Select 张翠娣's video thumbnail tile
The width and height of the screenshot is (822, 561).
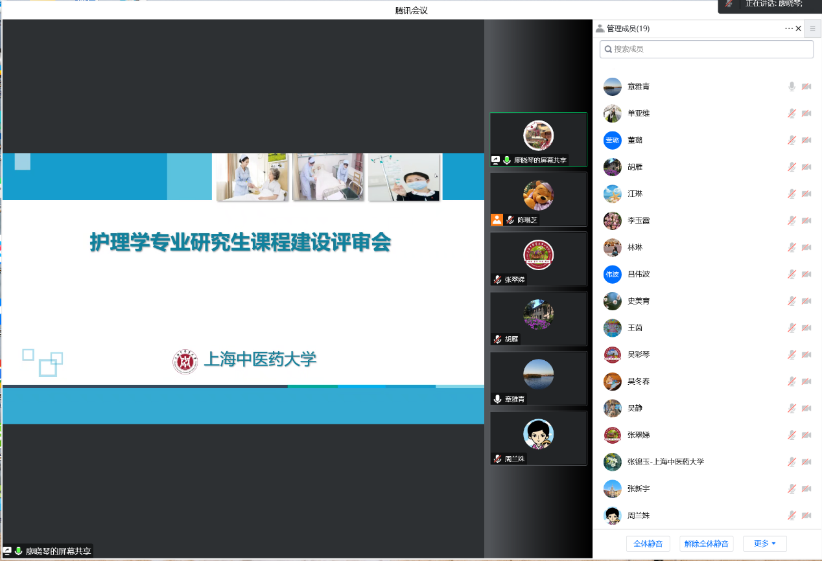tap(538, 258)
